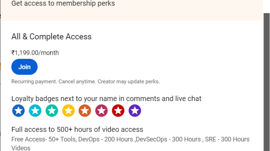Viewport: 270px width, 151px height.
Task: Select the yellow star loyalty badge
Action: click(68, 111)
